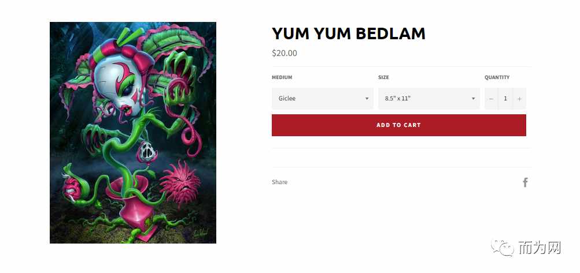Viewport: 580px width, 273px height.
Task: Click the Share label
Action: (280, 182)
